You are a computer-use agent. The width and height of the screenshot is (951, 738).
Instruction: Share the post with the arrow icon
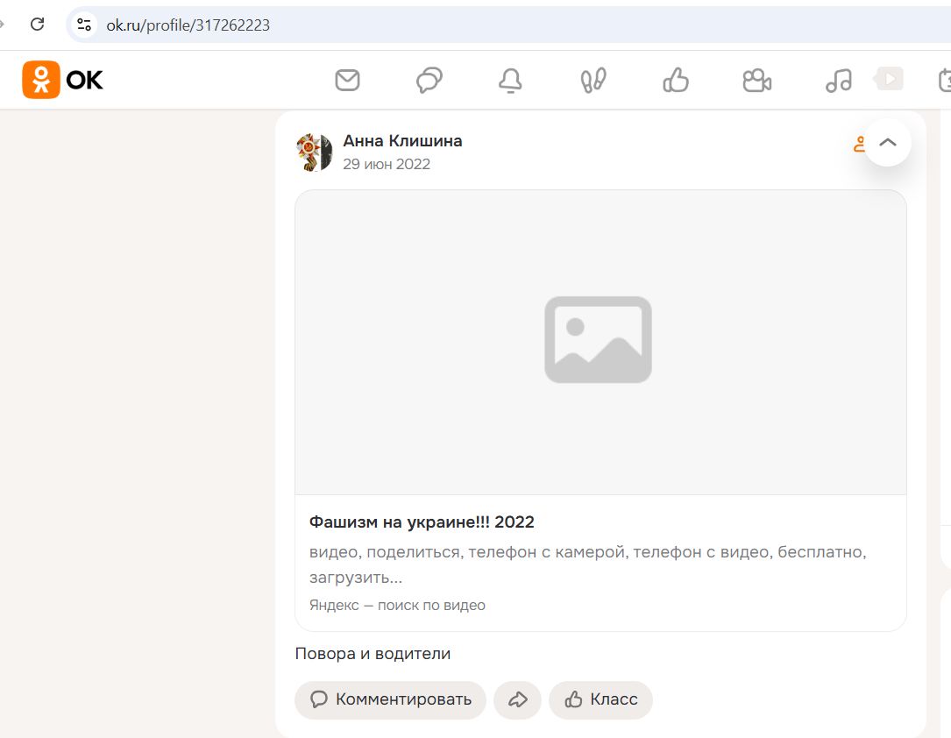[x=517, y=699]
